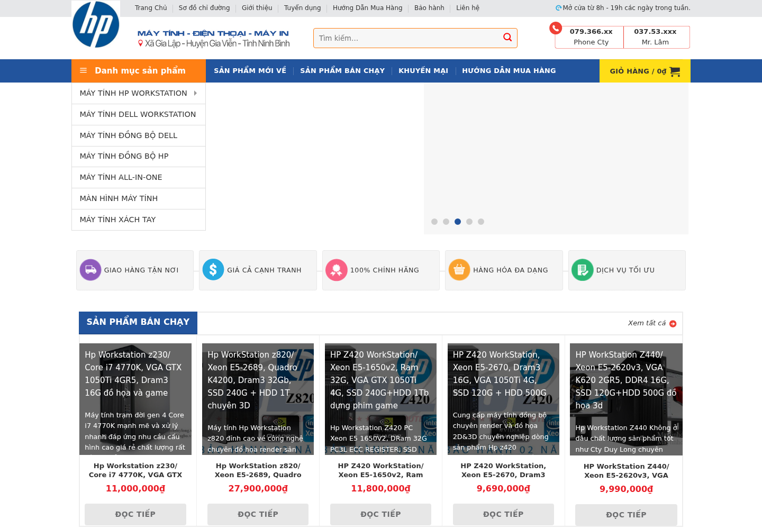The image size is (762, 529).
Task: Click the pink award badge icon
Action: pyautogui.click(x=337, y=270)
